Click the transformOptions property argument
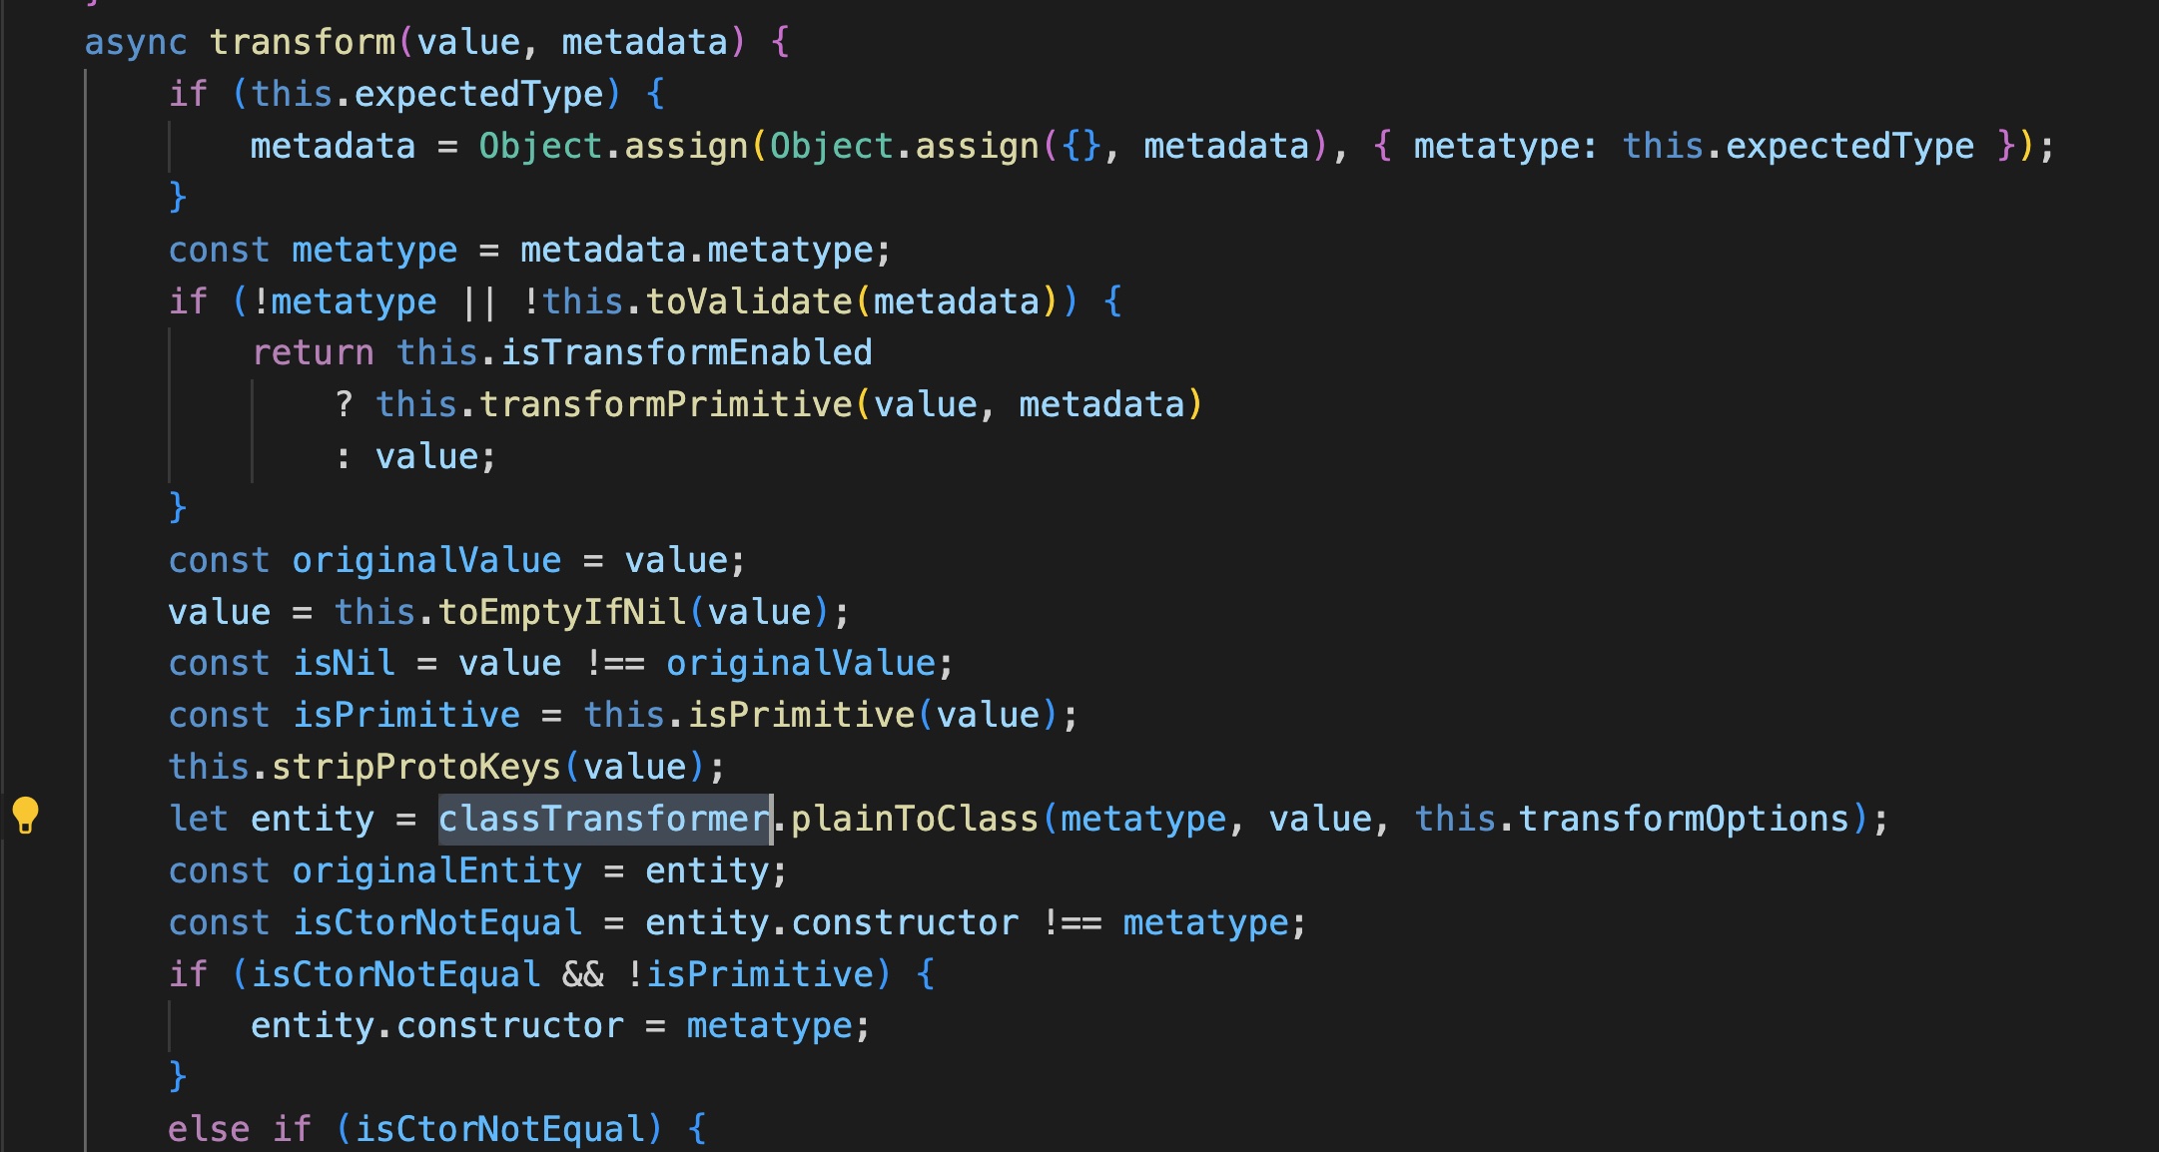The height and width of the screenshot is (1152, 2159). pos(1684,819)
